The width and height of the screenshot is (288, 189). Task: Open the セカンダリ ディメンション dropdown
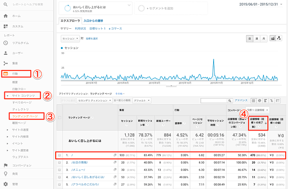(95, 101)
